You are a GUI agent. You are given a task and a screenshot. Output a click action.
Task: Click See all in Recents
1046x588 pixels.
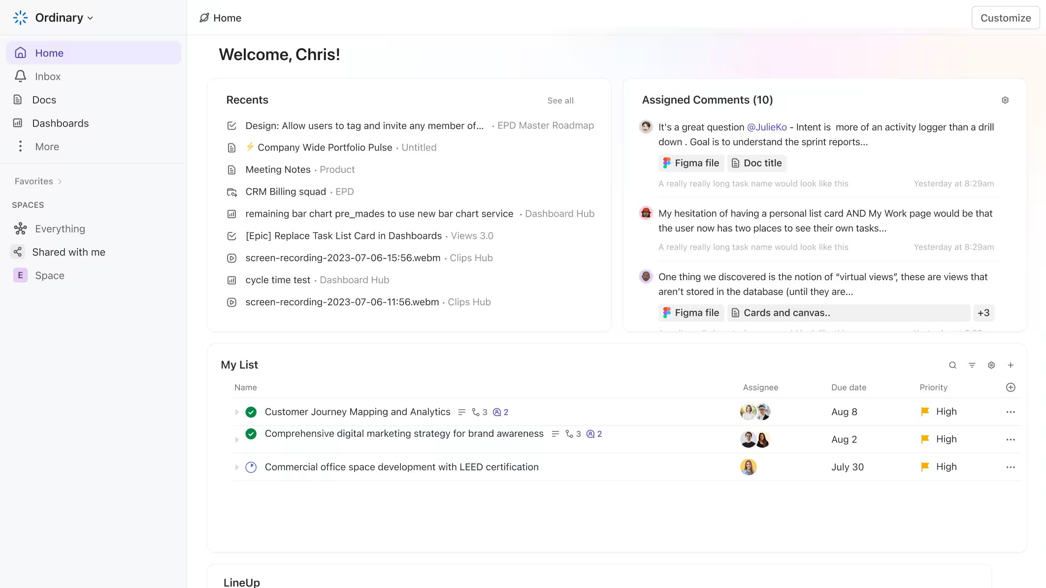coord(560,100)
